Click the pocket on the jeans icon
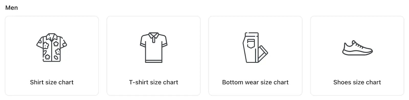 (251, 44)
